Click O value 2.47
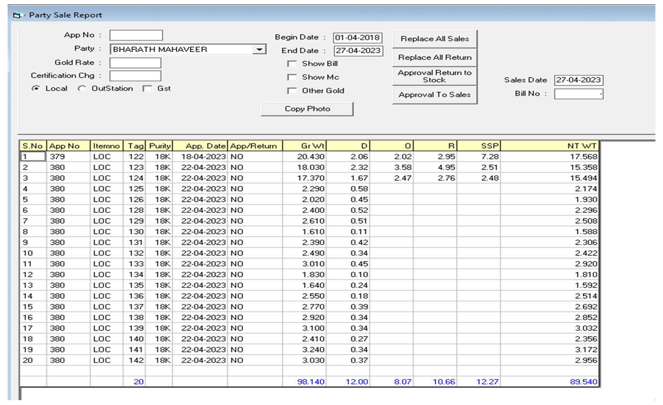Viewport: 663px width, 405px height. click(392, 178)
